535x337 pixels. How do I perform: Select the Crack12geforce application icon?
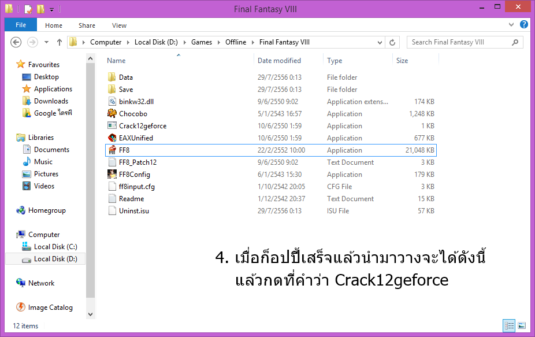[112, 125]
